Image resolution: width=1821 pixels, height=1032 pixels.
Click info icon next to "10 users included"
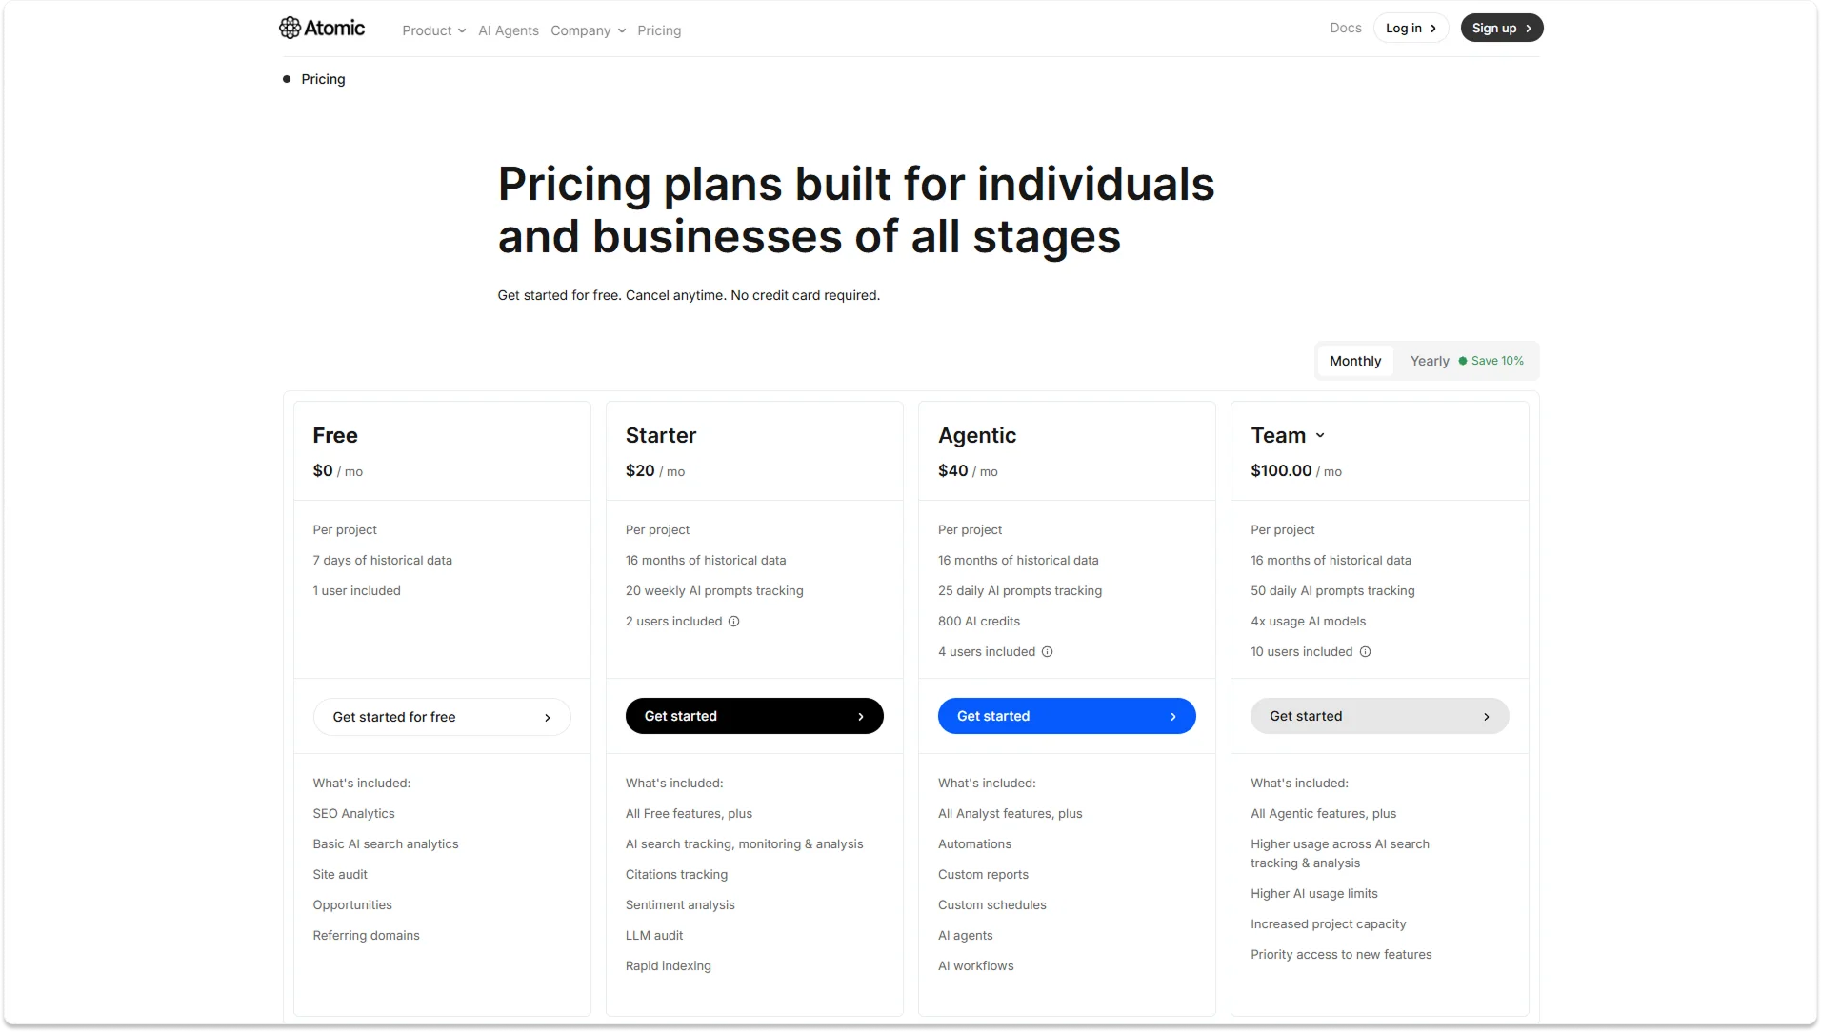pos(1366,652)
